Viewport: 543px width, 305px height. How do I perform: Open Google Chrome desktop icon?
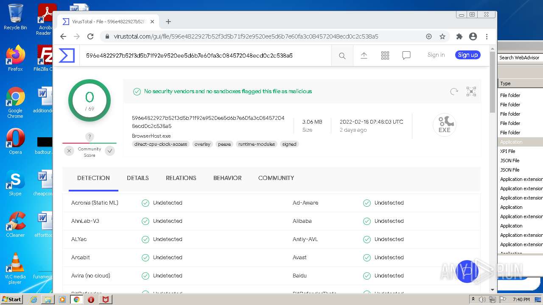(15, 102)
